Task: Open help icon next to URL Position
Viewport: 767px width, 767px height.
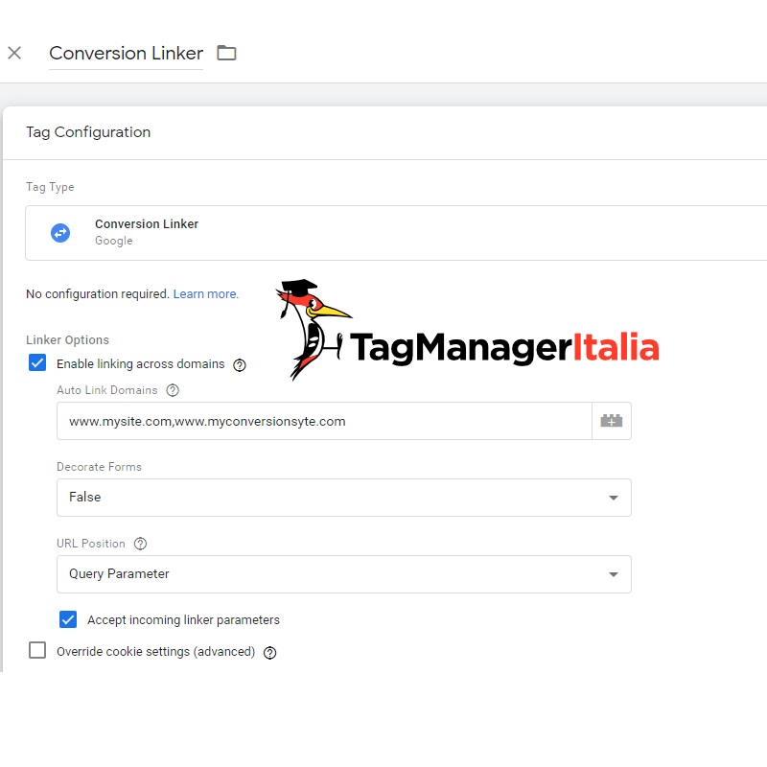Action: pos(140,544)
